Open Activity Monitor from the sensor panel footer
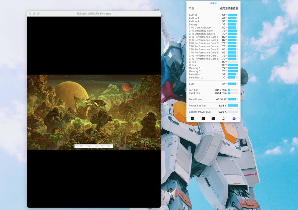 point(193,118)
